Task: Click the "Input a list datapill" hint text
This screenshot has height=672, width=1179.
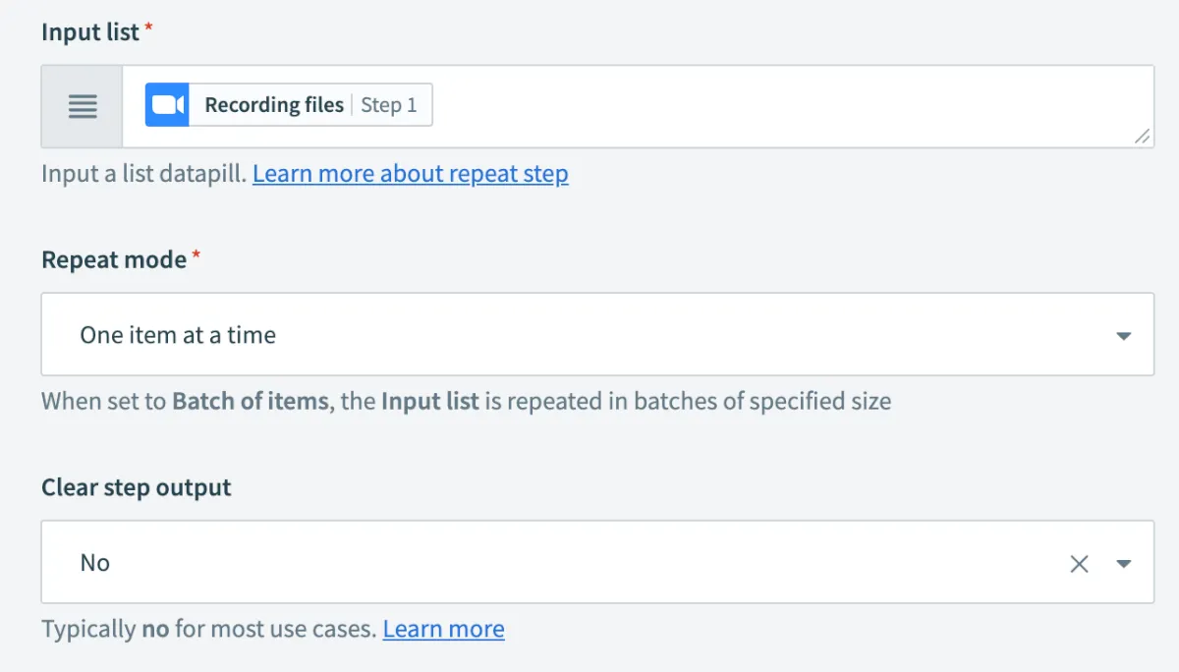Action: [143, 174]
